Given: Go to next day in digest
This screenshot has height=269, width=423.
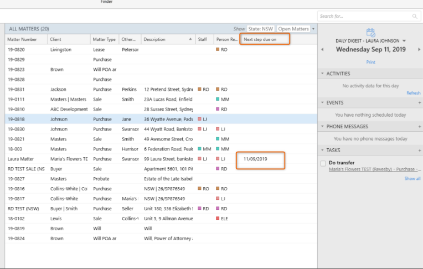Looking at the screenshot, I should click(x=419, y=50).
